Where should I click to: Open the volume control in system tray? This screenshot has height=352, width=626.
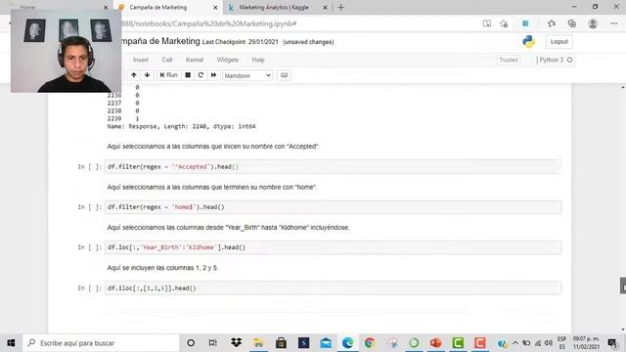point(549,343)
